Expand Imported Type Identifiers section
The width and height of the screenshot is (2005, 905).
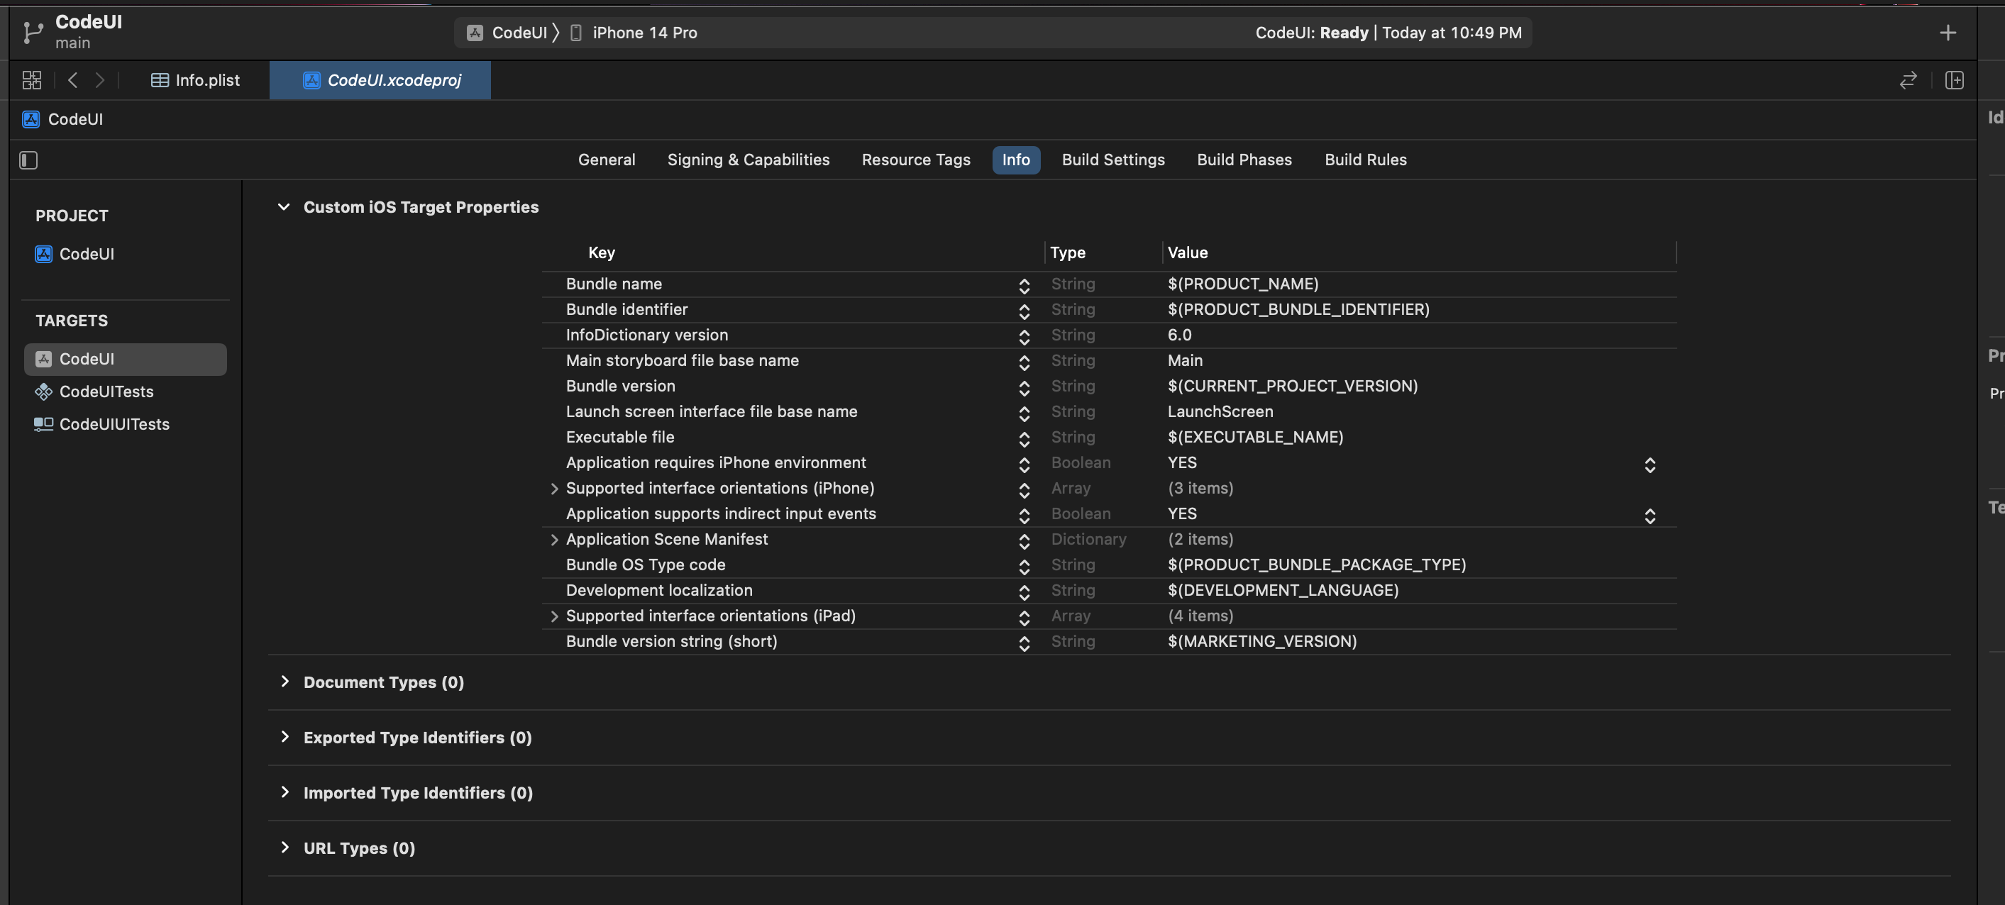(x=285, y=792)
